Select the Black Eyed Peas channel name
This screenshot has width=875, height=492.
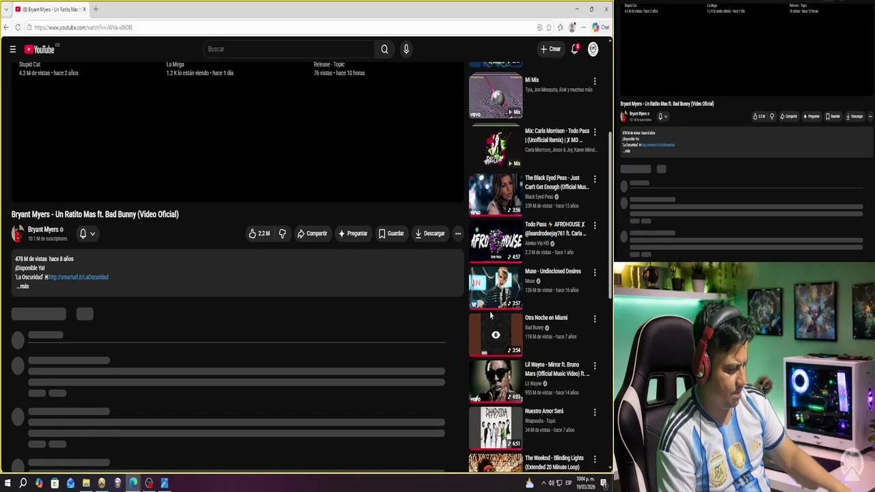539,197
